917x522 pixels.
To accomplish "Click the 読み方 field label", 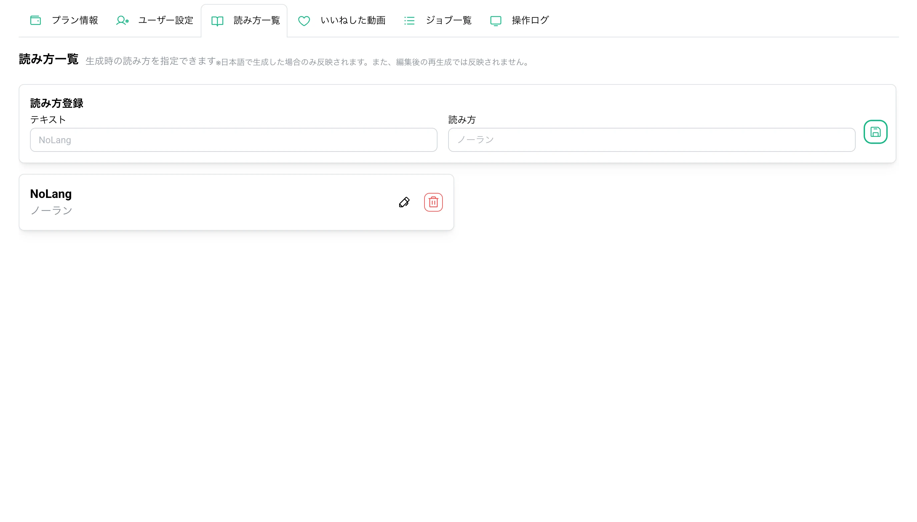I will coord(462,120).
